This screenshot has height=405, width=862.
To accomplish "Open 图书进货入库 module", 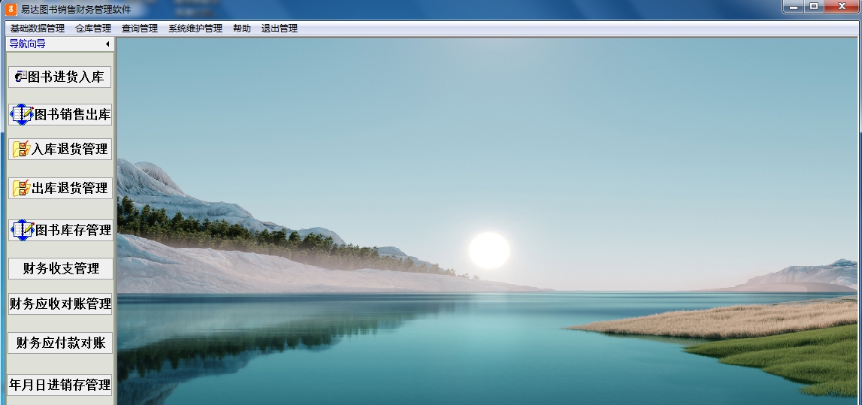I will 60,77.
